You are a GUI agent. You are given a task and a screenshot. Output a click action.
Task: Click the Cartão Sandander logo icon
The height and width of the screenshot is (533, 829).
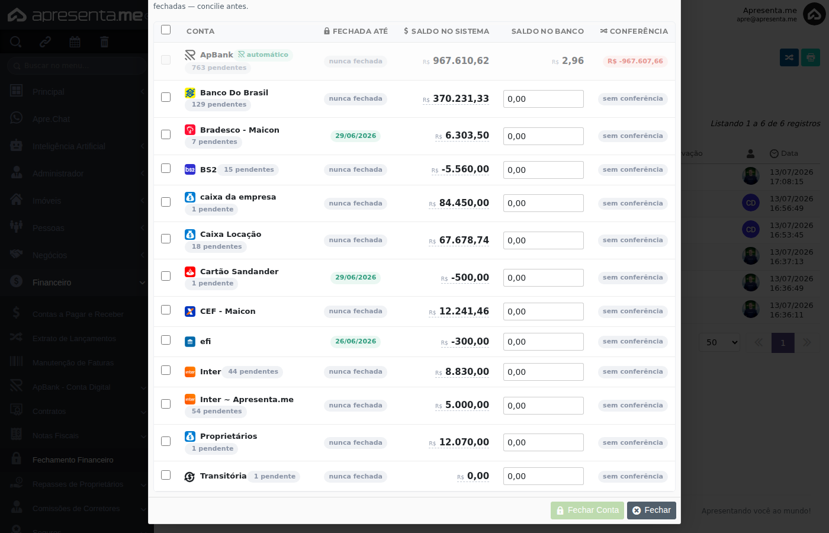pos(190,272)
